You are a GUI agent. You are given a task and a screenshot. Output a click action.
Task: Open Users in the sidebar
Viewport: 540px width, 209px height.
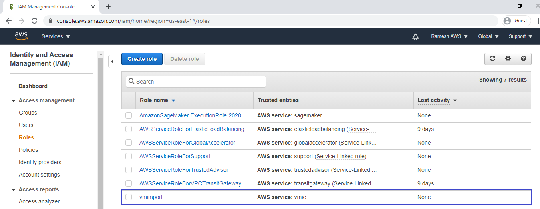tap(26, 125)
